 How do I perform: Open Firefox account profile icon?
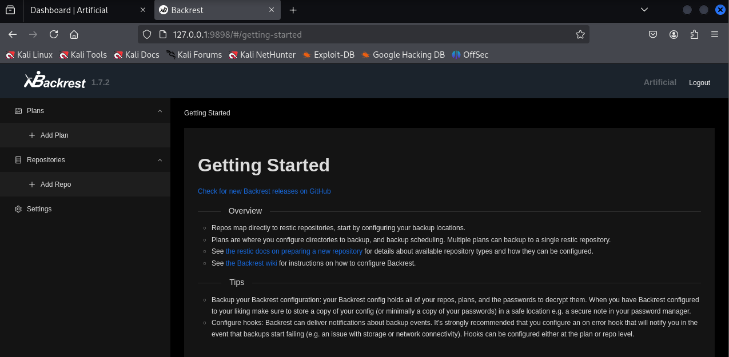[x=674, y=34]
